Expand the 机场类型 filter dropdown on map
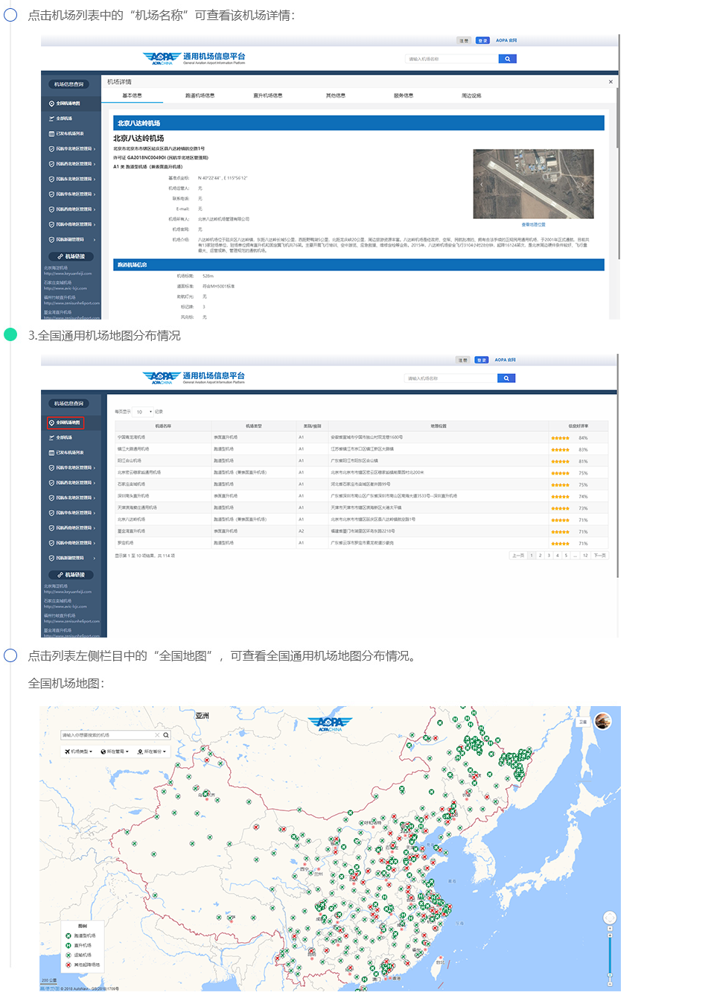Image resolution: width=711 pixels, height=1004 pixels. 79,752
